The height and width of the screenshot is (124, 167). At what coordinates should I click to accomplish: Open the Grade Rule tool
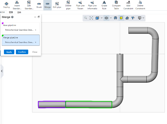click(x=104, y=5)
